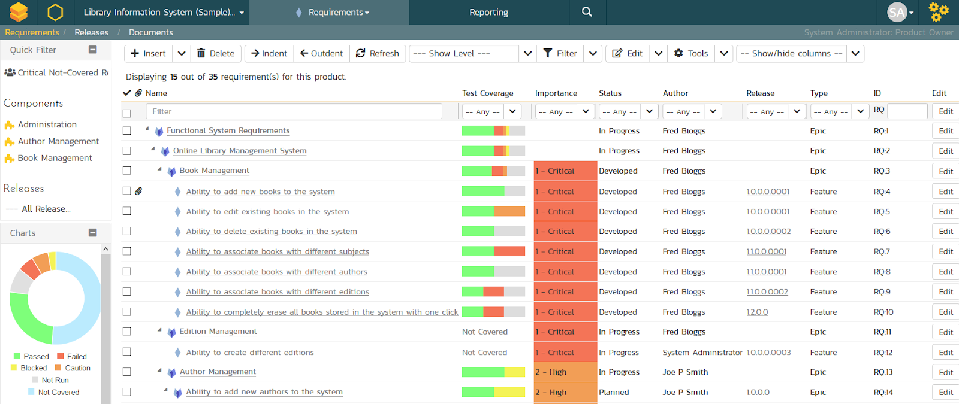Click the SA user avatar
The height and width of the screenshot is (404, 959).
pyautogui.click(x=897, y=12)
